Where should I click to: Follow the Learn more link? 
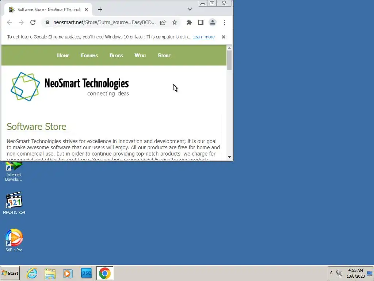(x=203, y=37)
